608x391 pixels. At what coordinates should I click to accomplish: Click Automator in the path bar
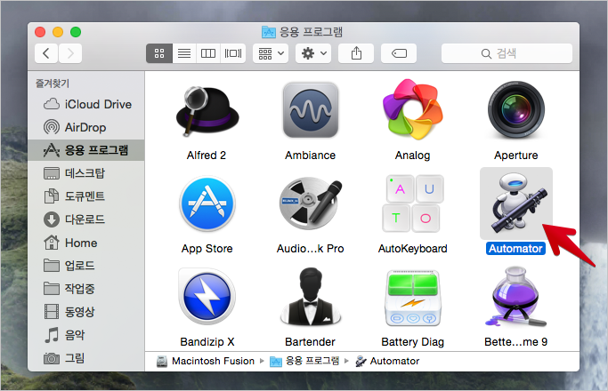click(x=387, y=361)
